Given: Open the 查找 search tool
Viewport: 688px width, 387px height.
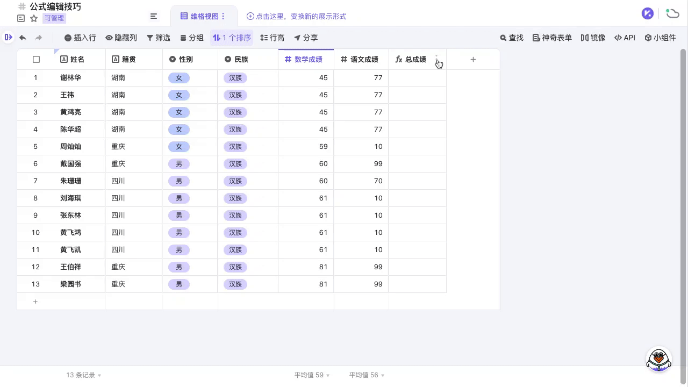Looking at the screenshot, I should [511, 38].
